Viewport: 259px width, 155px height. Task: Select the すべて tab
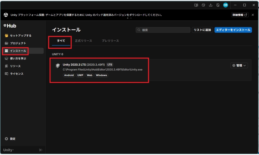61,41
